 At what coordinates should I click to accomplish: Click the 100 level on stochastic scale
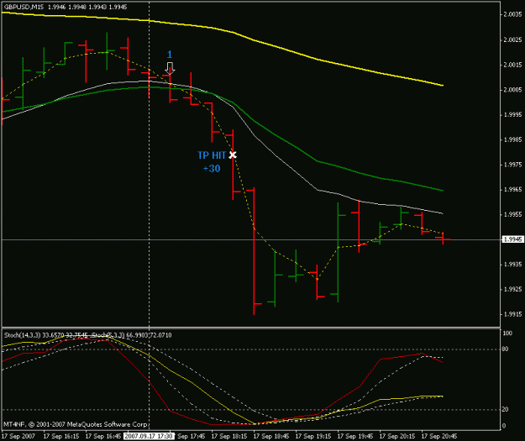[507, 333]
